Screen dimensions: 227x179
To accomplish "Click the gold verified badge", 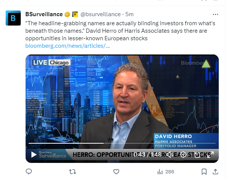I will [67, 14].
